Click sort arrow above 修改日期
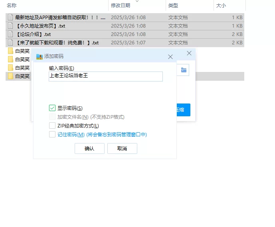Image resolution: width=275 pixels, height=227 pixels. click(137, 1)
